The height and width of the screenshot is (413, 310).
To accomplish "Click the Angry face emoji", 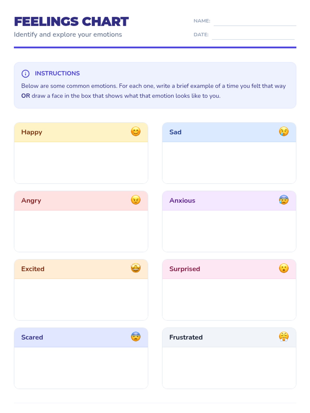I will [136, 200].
